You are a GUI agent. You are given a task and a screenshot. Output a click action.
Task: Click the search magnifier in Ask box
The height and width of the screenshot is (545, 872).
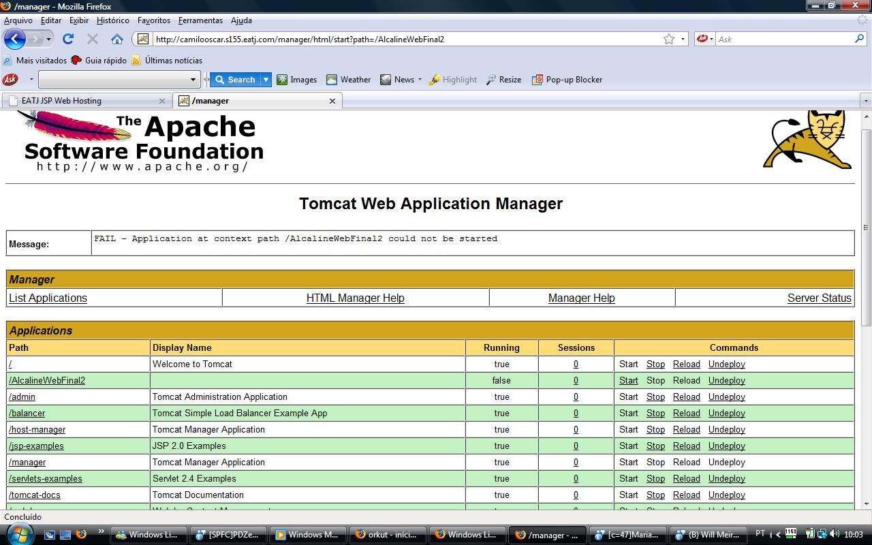860,39
